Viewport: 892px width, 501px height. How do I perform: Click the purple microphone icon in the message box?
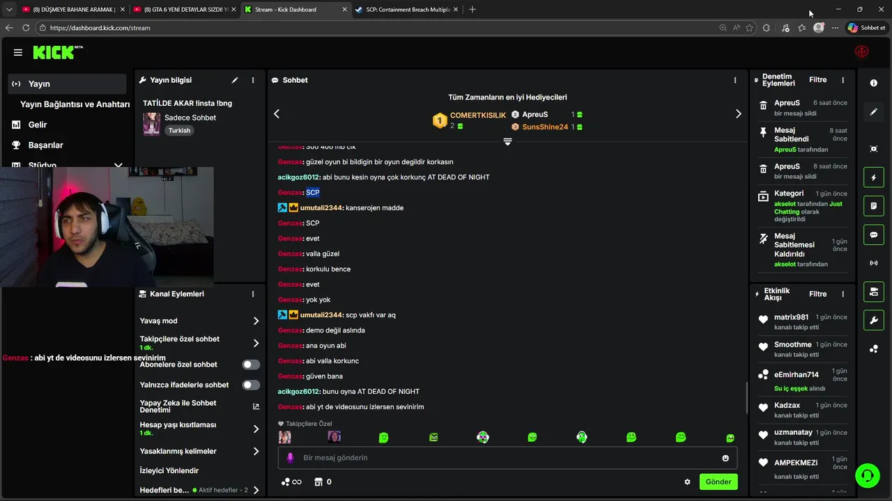click(291, 458)
